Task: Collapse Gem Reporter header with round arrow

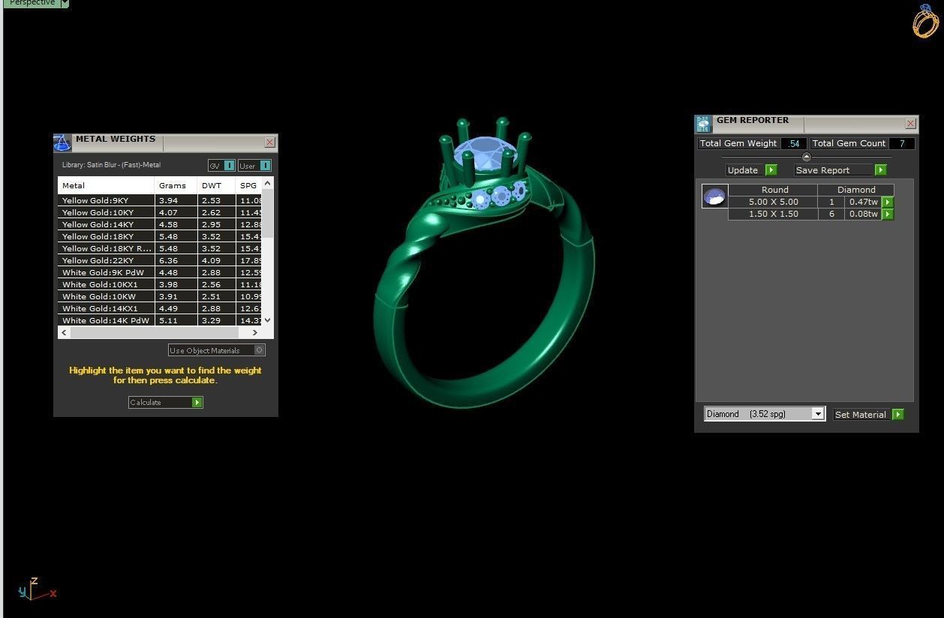Action: 807,157
